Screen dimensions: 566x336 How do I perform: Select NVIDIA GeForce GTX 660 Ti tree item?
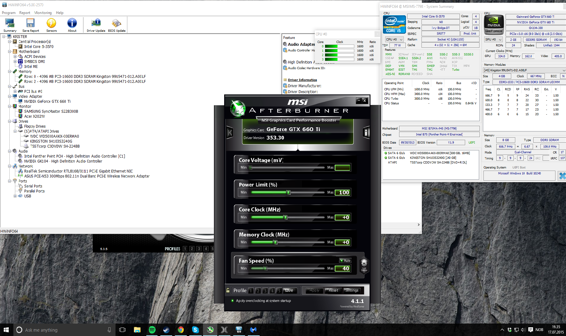coord(47,101)
